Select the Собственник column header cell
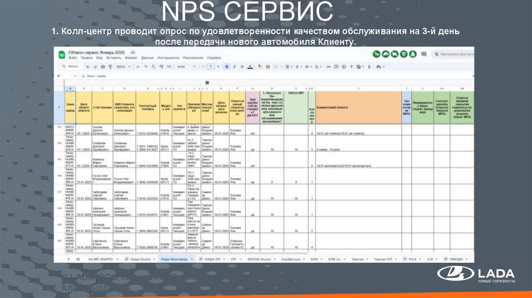 click(102, 107)
